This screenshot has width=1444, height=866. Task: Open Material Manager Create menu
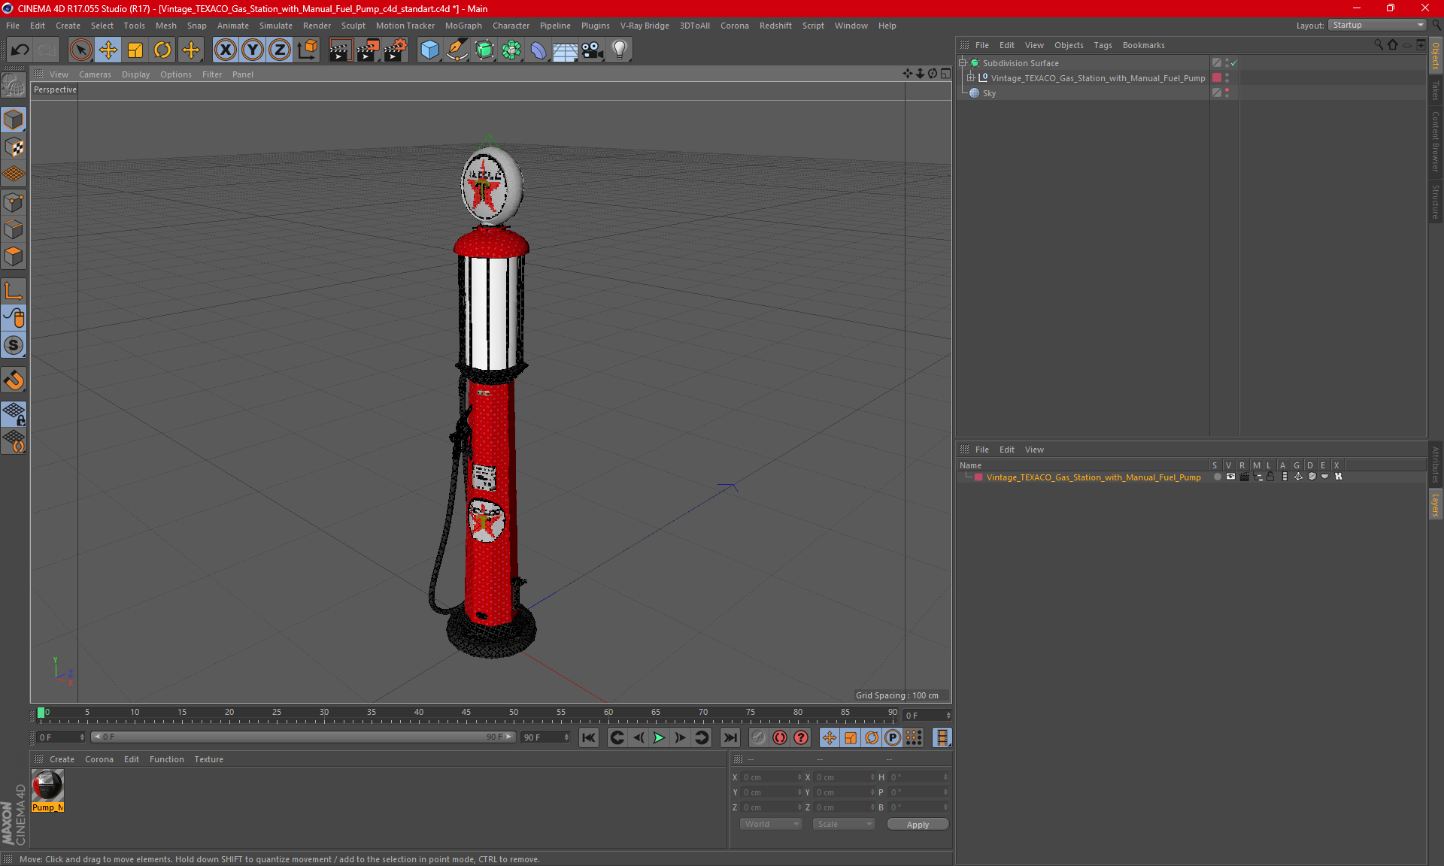pos(62,759)
